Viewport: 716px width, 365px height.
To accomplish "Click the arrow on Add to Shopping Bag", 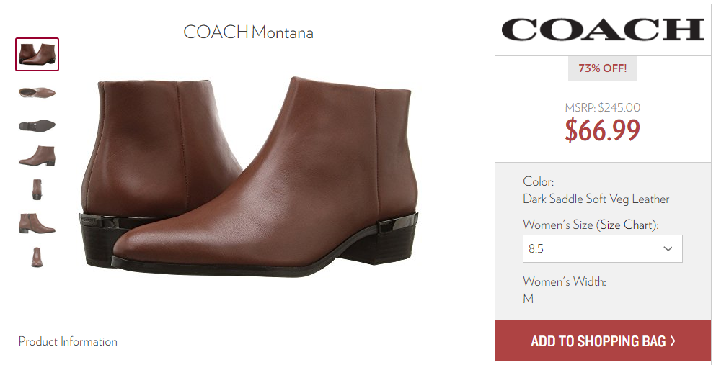I will [673, 341].
